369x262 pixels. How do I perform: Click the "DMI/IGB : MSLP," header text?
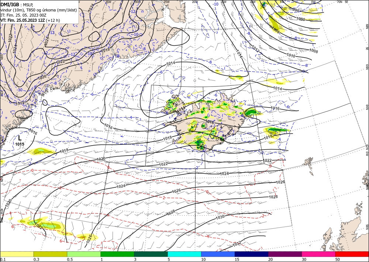tap(17, 4)
